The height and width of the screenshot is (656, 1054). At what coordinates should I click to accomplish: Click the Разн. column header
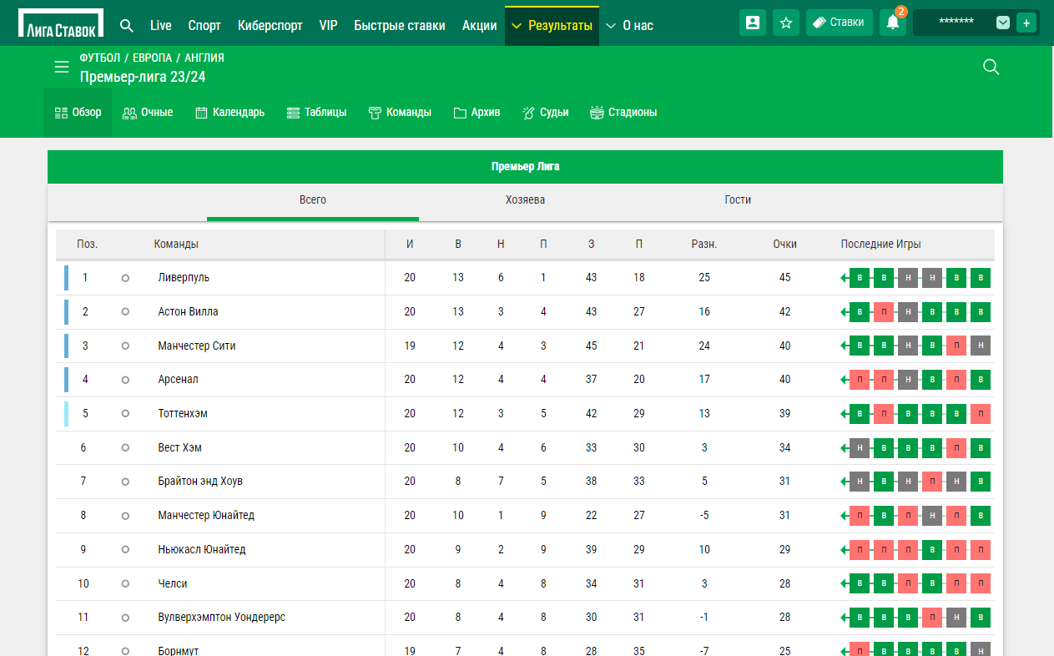(x=704, y=245)
